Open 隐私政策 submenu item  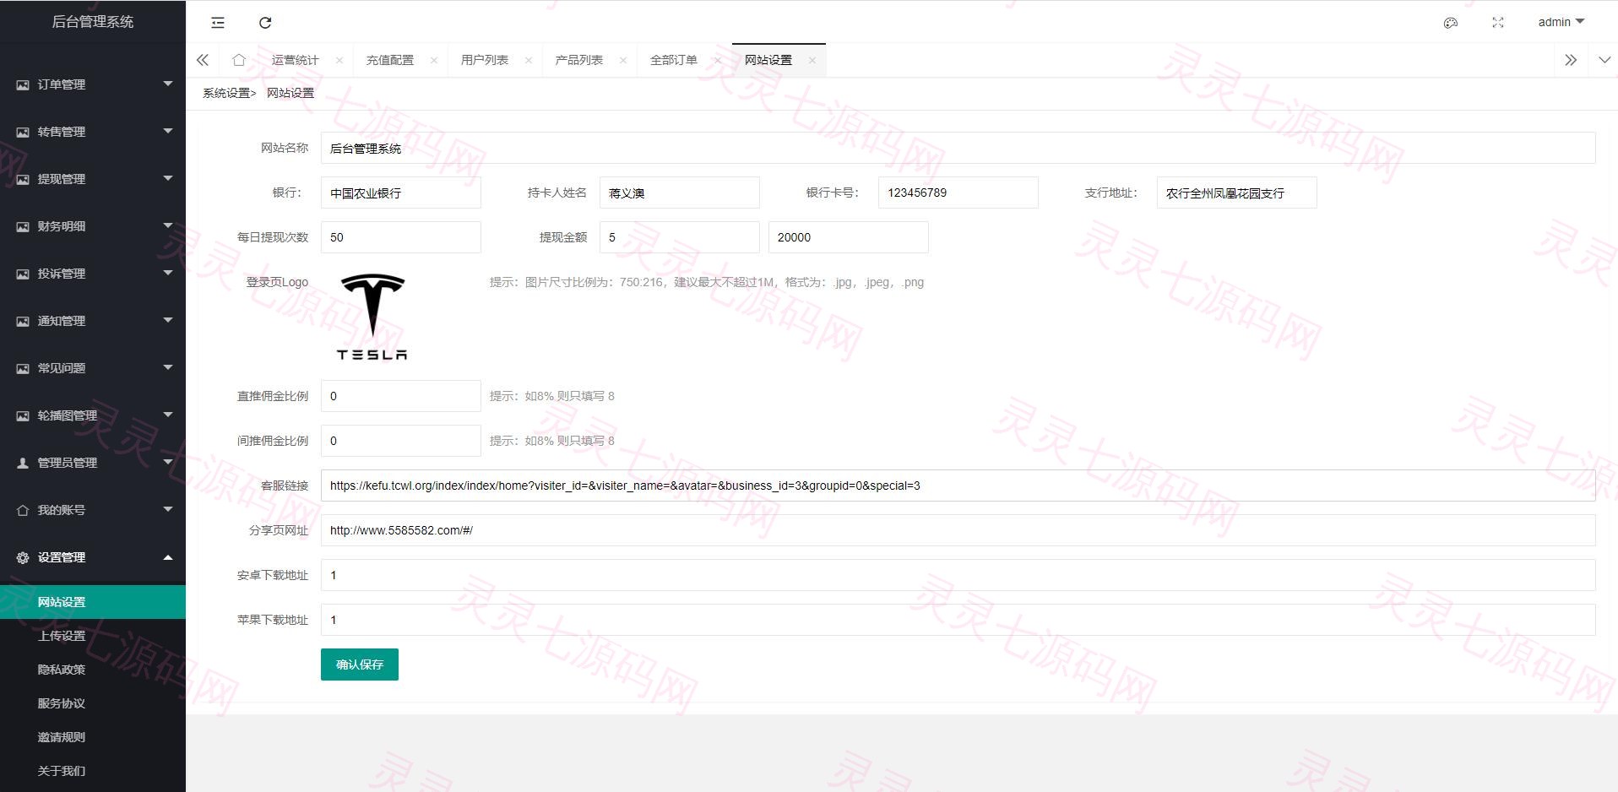tap(93, 670)
